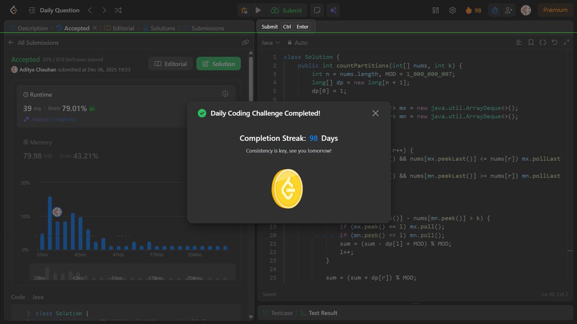Open the Testcase tab

pyautogui.click(x=277, y=313)
